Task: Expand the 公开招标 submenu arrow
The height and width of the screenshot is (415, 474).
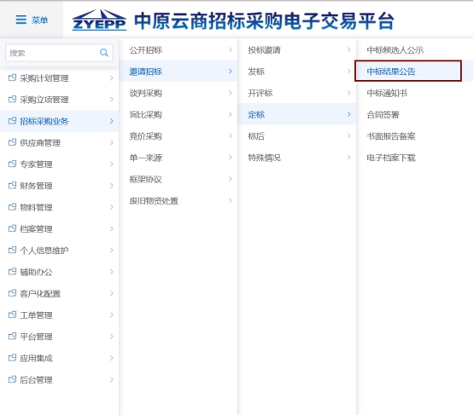Action: [x=231, y=49]
